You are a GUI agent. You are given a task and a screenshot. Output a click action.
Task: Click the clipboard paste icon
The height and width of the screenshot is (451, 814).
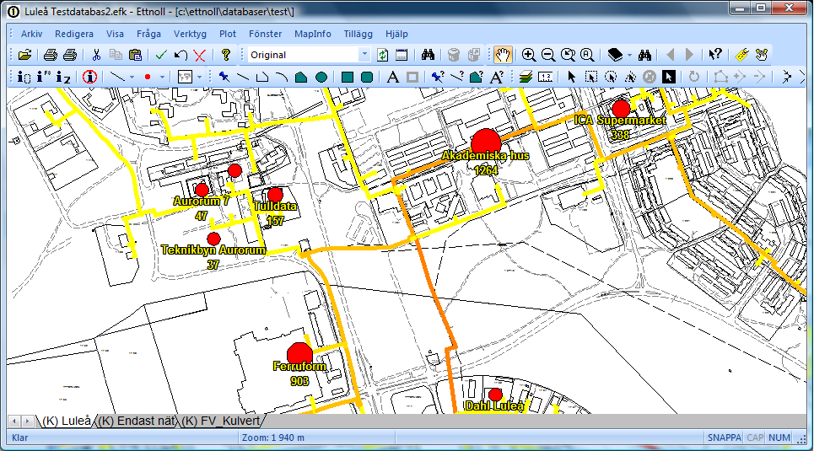(135, 55)
